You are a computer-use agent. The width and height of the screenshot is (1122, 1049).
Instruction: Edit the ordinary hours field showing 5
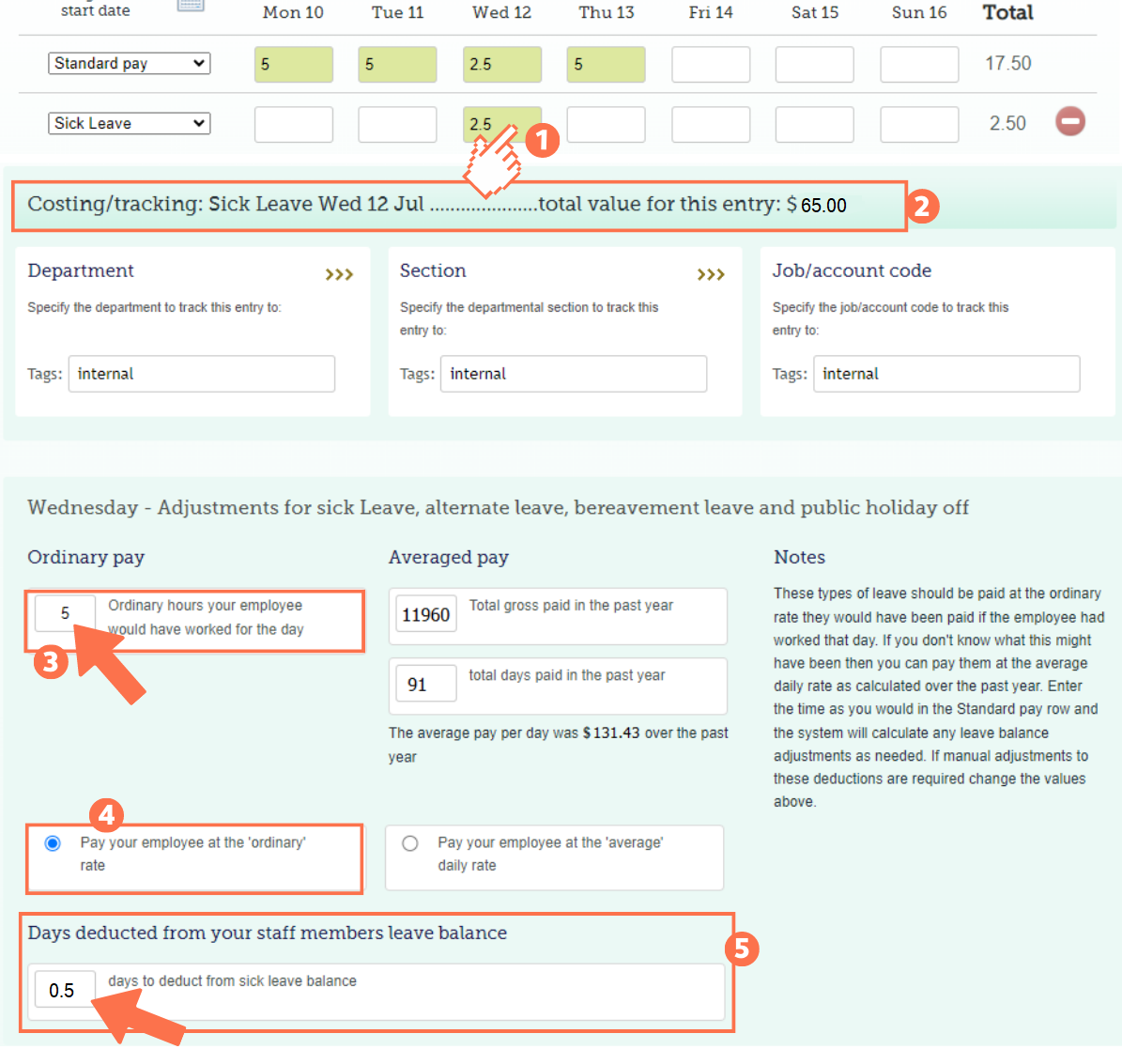64,612
